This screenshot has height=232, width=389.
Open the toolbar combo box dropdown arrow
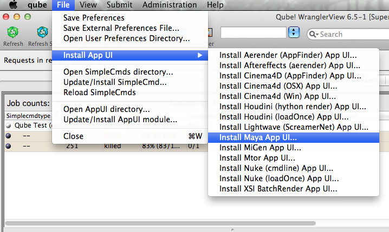click(294, 34)
